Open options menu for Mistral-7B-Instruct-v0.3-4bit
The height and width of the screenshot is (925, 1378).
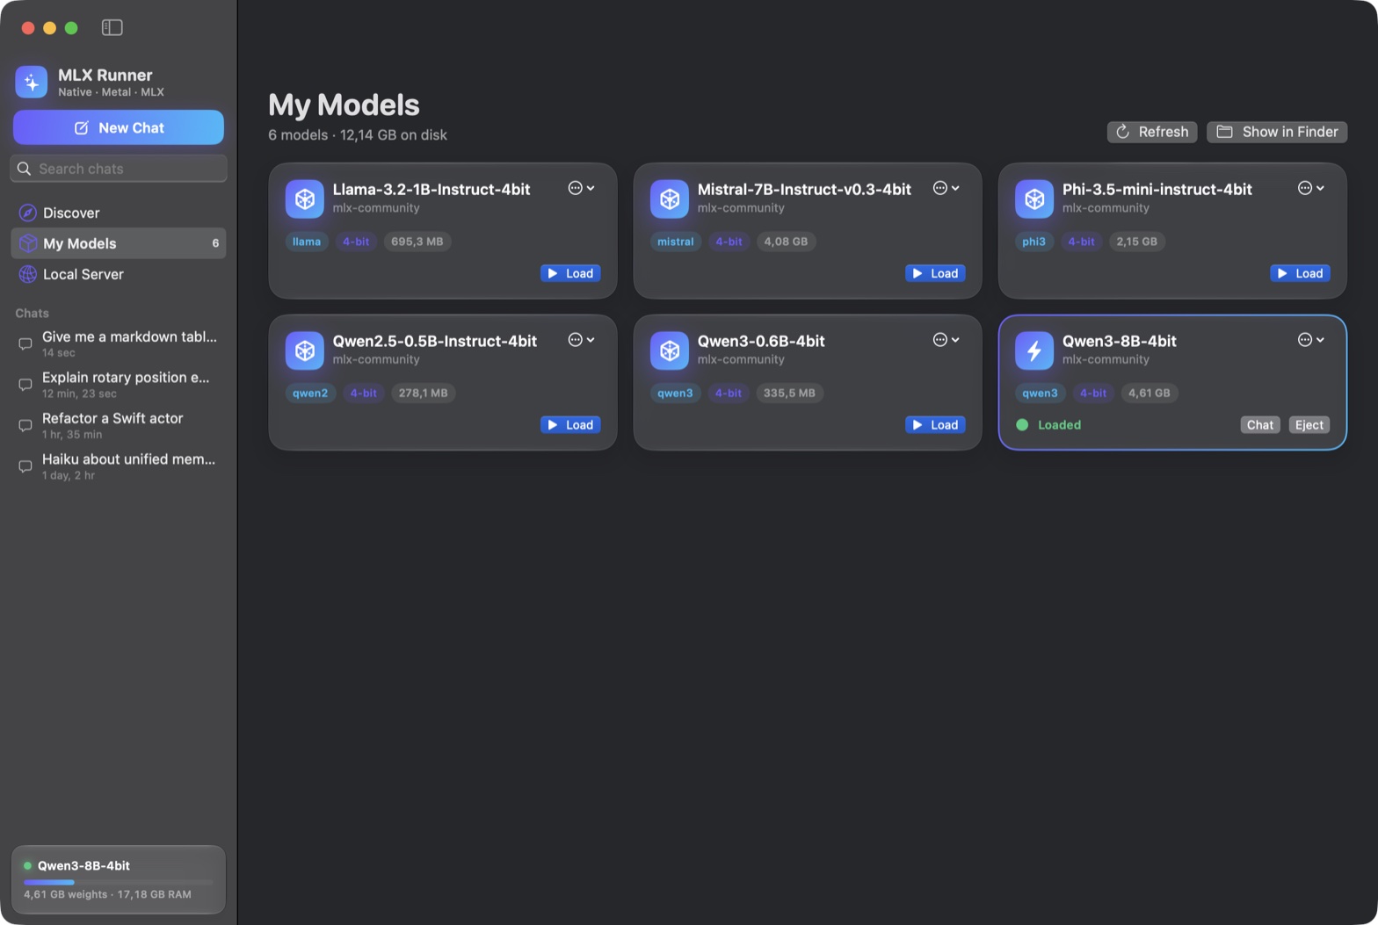946,188
